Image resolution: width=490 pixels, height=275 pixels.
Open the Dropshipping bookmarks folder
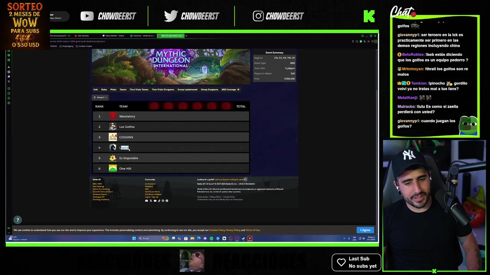[x=67, y=46]
